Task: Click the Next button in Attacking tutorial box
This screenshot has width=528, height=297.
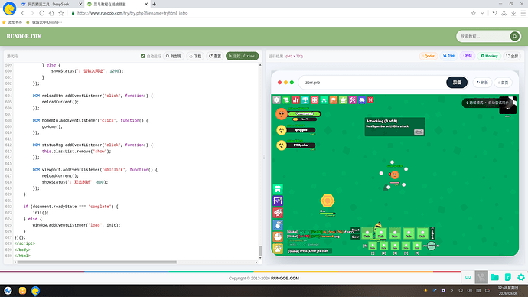Action: [419, 132]
